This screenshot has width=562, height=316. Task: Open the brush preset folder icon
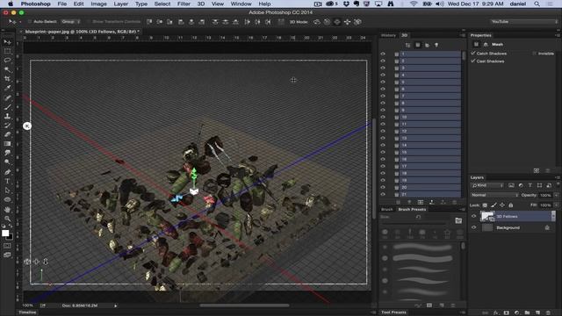pyautogui.click(x=458, y=220)
